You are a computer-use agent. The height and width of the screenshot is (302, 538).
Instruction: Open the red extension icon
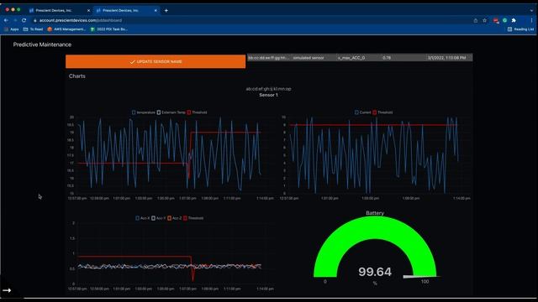tap(496, 20)
